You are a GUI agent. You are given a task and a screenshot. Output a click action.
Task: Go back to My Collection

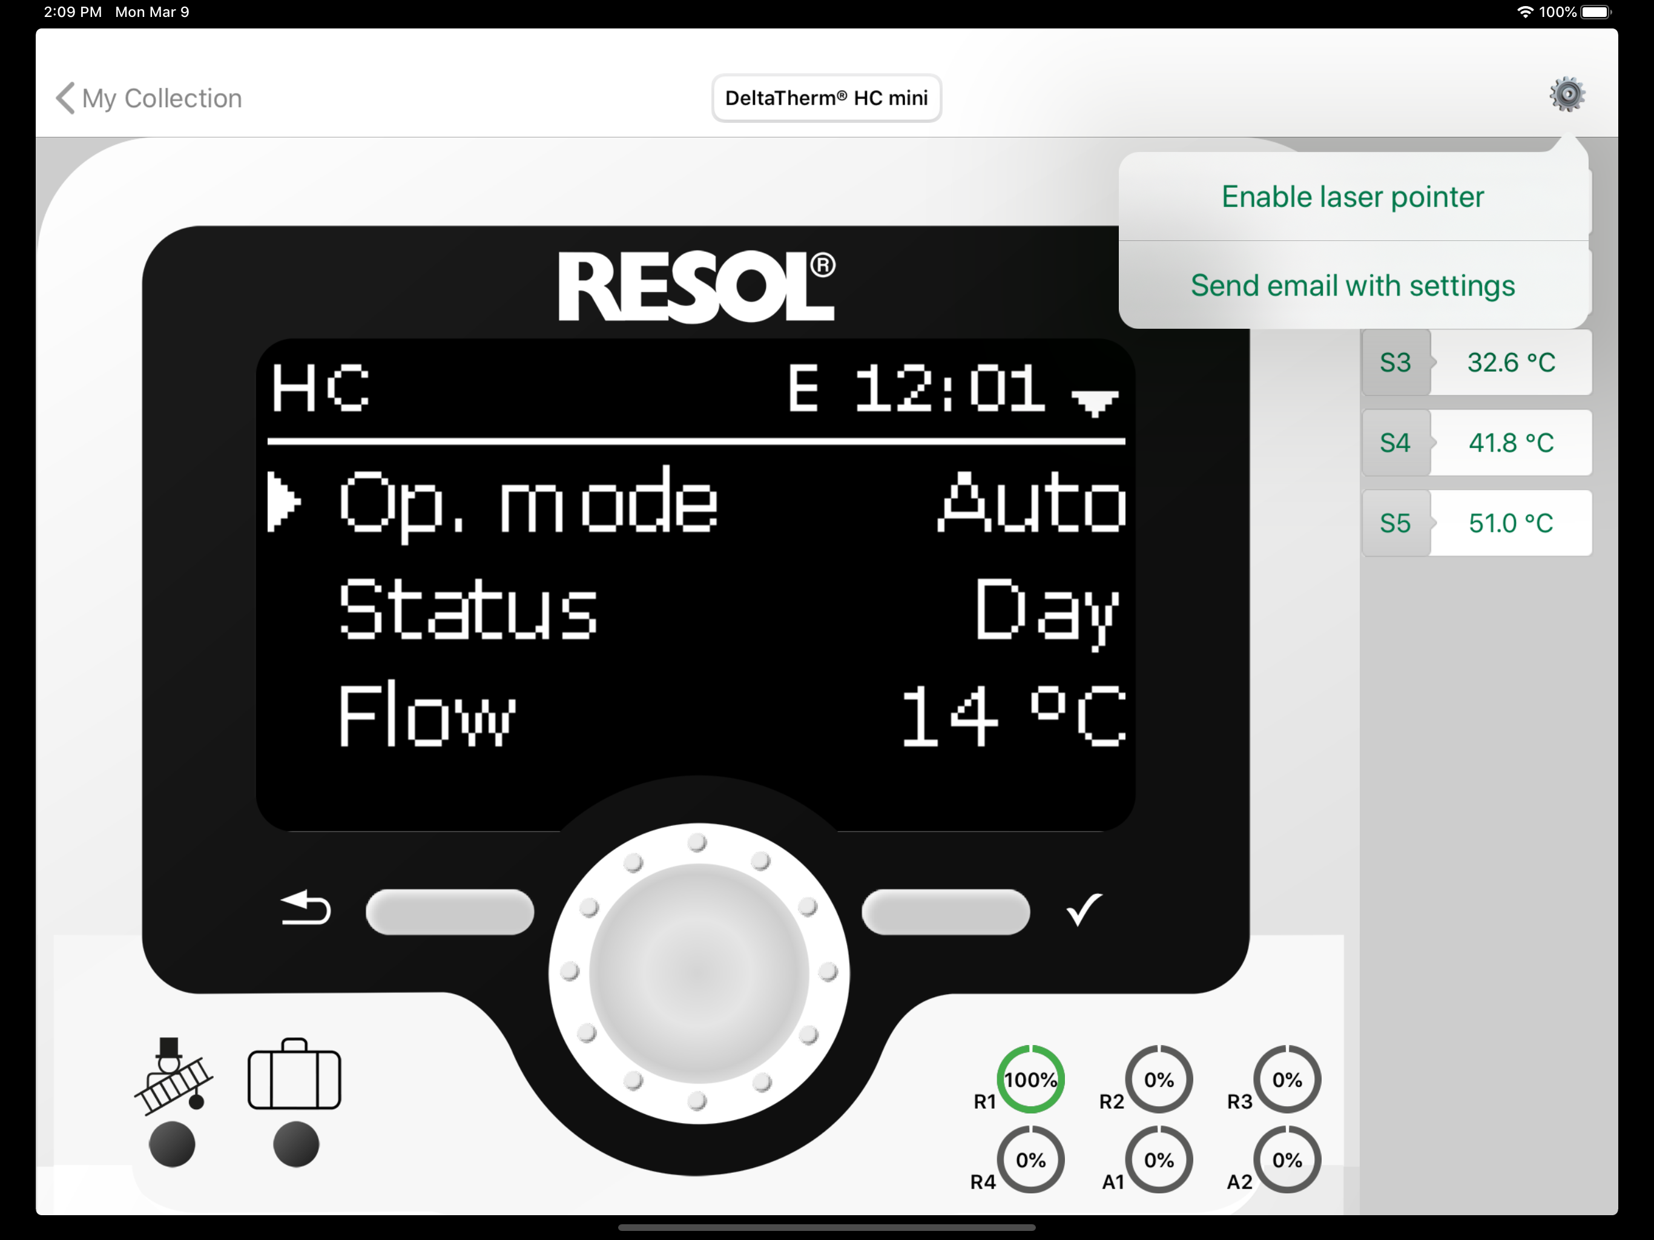149,98
